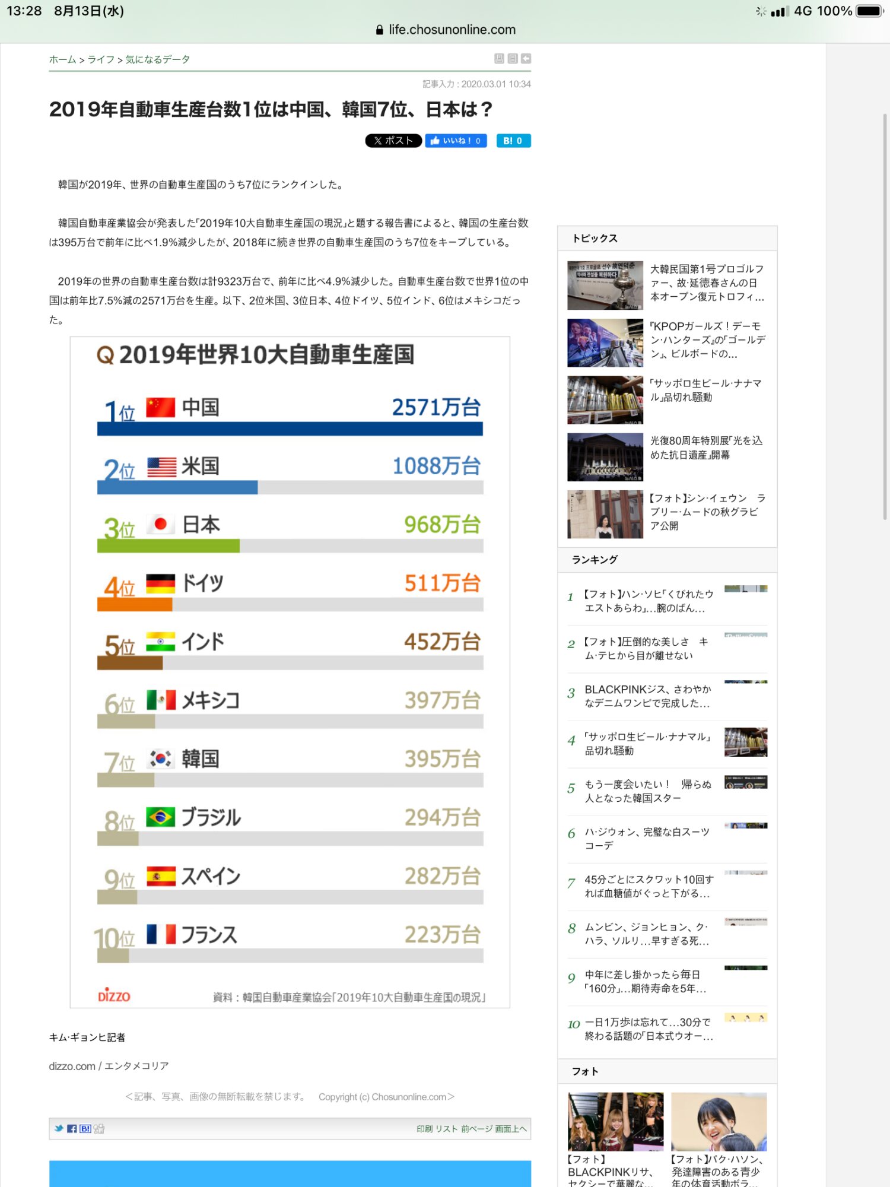Click the Japan flag in the chart
Viewport: 890px width, 1187px height.
coord(161,524)
